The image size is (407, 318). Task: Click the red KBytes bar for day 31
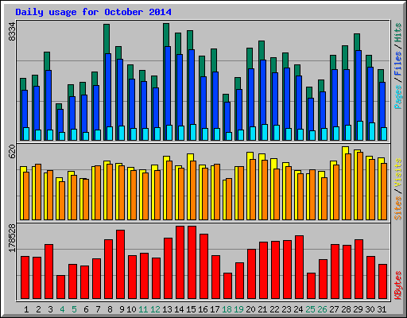pyautogui.click(x=382, y=281)
